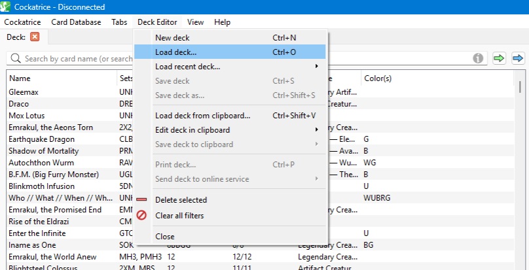Image resolution: width=529 pixels, height=270 pixels.
Task: Click the Clear all filters prohibition icon
Action: pos(141,216)
